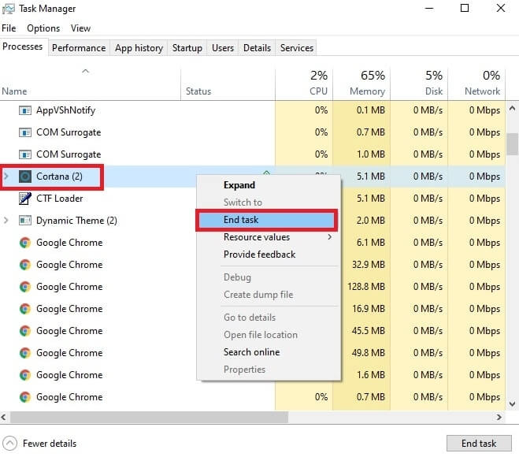
Task: Expand the Cortana (2) process group
Action: 6,176
